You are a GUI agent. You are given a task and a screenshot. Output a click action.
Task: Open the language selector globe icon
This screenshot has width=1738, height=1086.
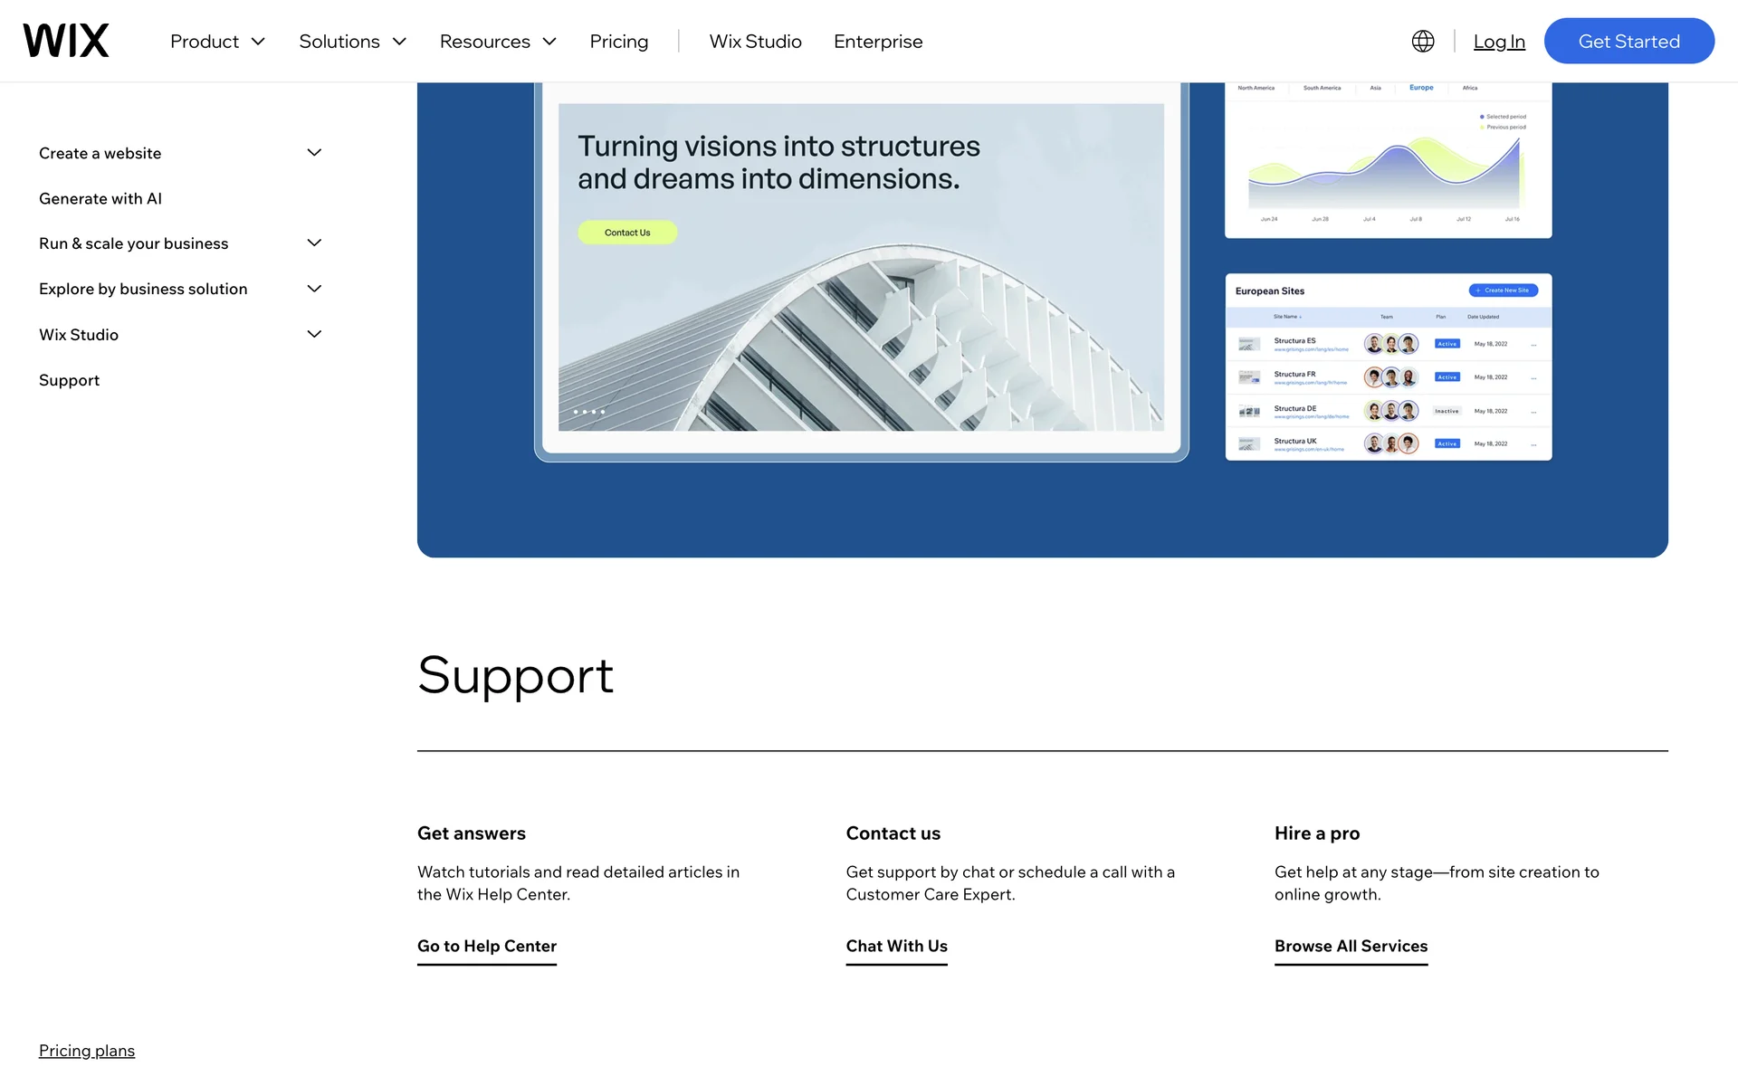[1422, 41]
